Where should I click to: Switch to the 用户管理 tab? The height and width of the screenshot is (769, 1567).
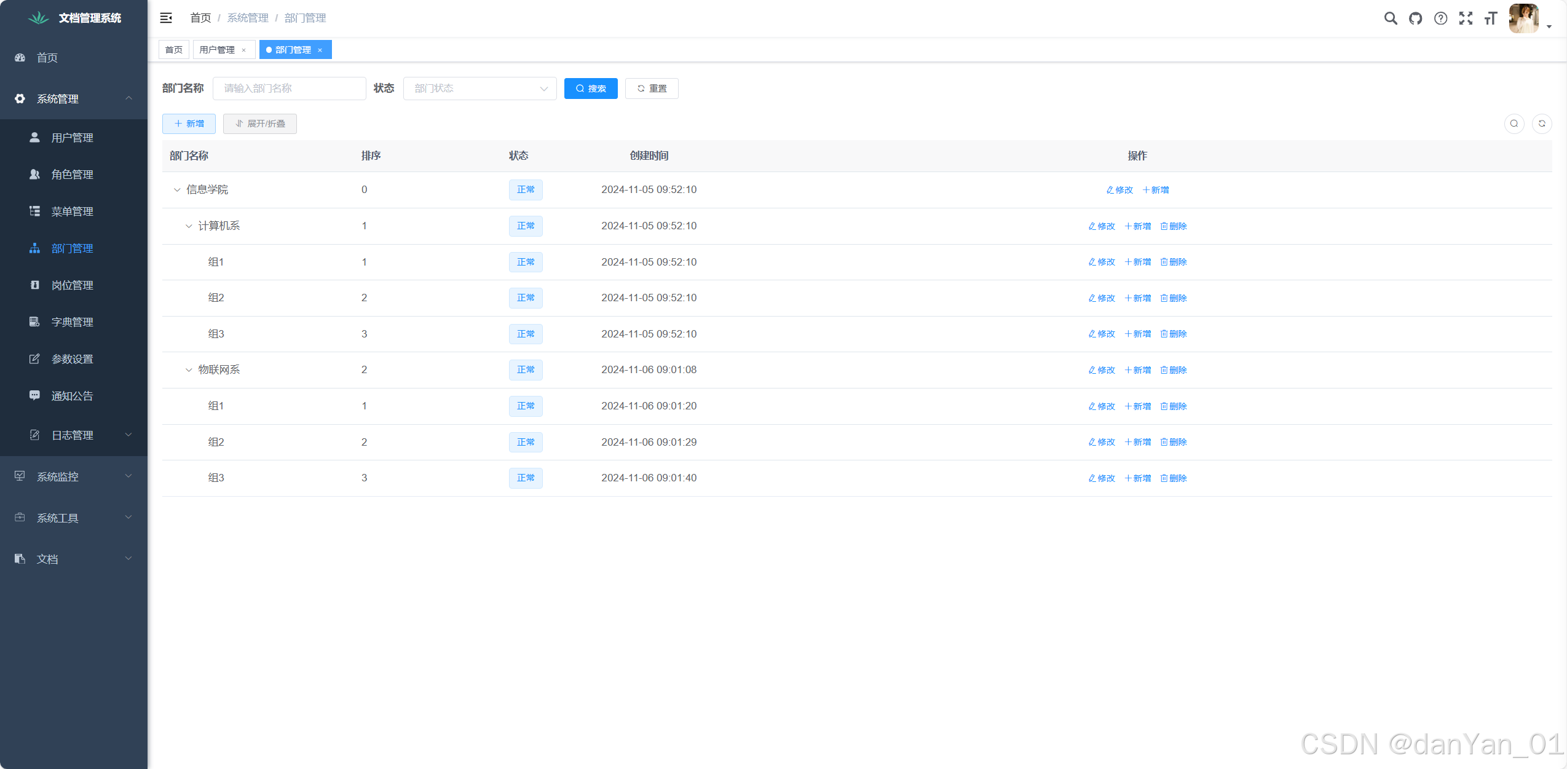pos(217,50)
